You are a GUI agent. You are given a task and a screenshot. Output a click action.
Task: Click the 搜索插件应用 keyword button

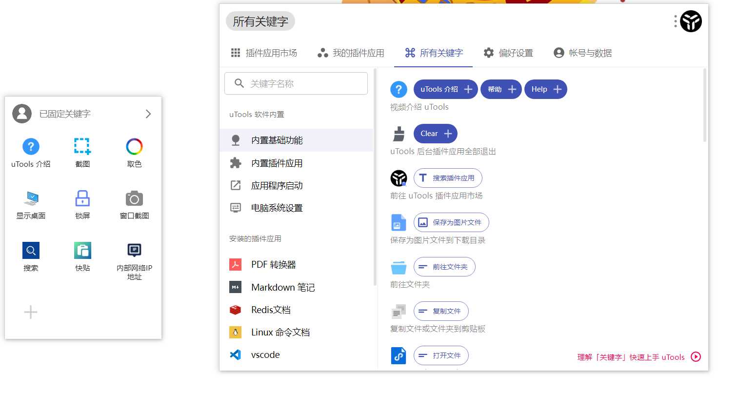(448, 178)
